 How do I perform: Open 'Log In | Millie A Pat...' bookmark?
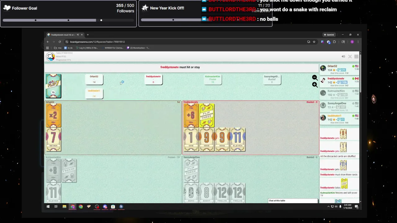pyautogui.click(x=87, y=48)
